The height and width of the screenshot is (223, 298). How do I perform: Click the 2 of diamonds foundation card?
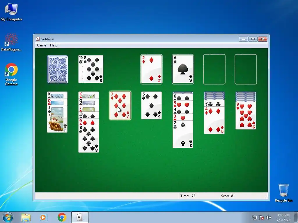point(151,69)
